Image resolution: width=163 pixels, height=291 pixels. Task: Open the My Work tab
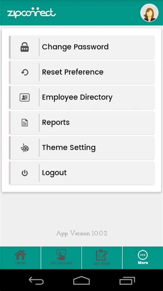[x=102, y=257]
